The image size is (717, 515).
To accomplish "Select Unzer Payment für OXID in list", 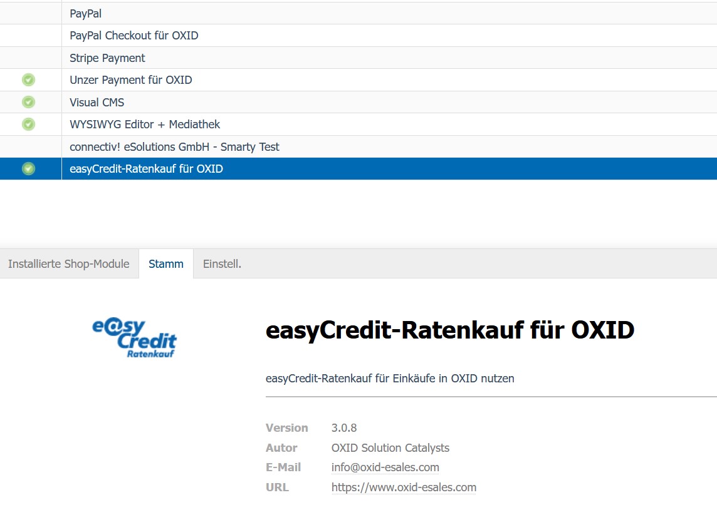I will click(130, 80).
